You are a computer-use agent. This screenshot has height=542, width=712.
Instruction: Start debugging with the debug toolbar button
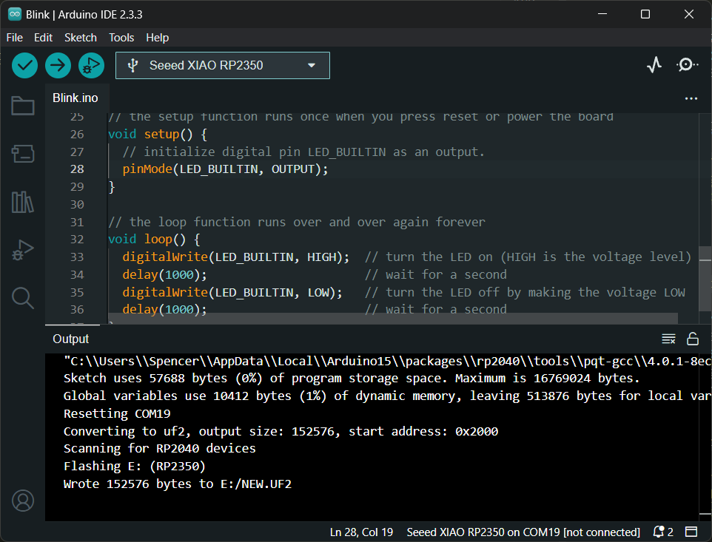pos(91,65)
